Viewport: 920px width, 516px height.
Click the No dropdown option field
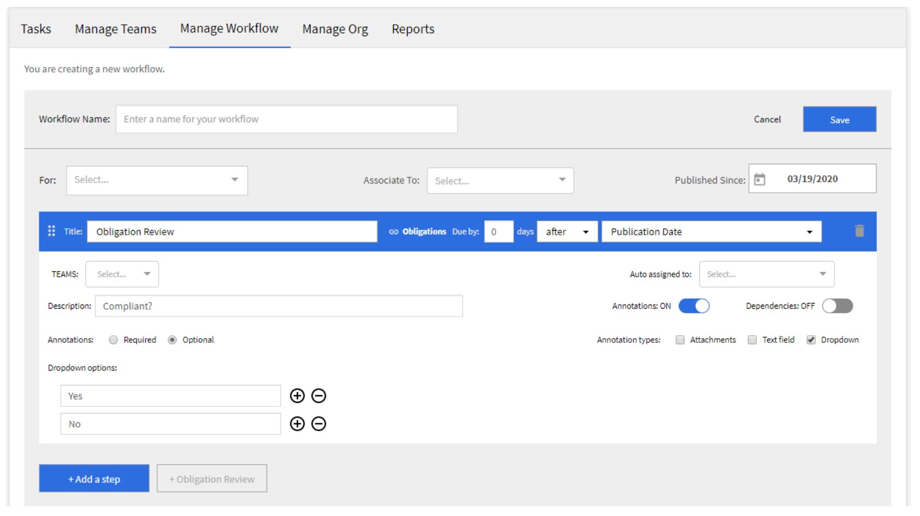click(170, 424)
